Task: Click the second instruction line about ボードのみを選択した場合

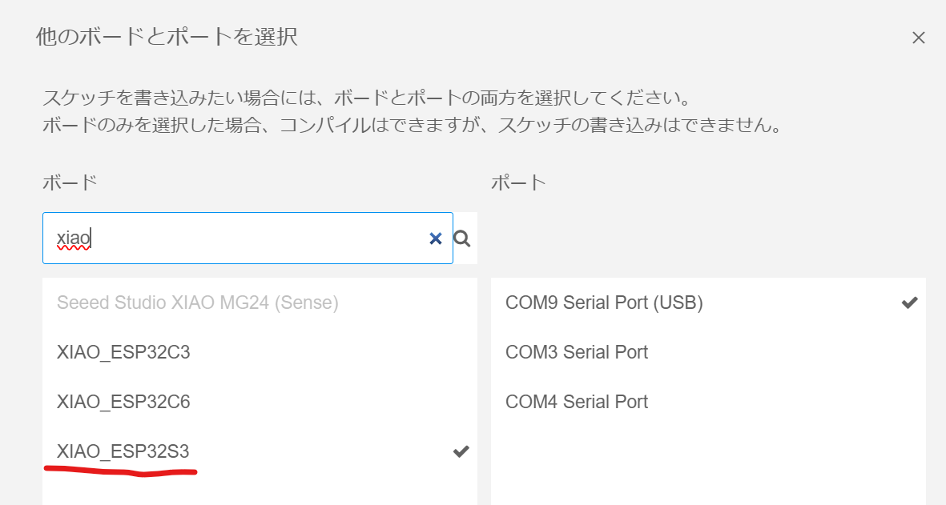Action: 413,125
